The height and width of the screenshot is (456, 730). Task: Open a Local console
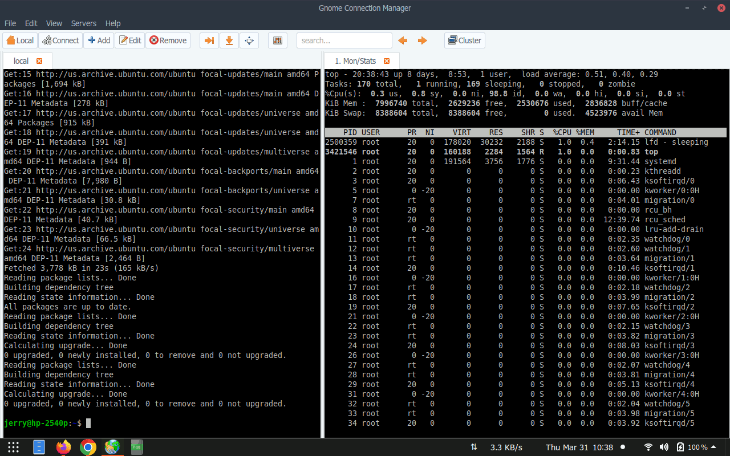(x=21, y=40)
